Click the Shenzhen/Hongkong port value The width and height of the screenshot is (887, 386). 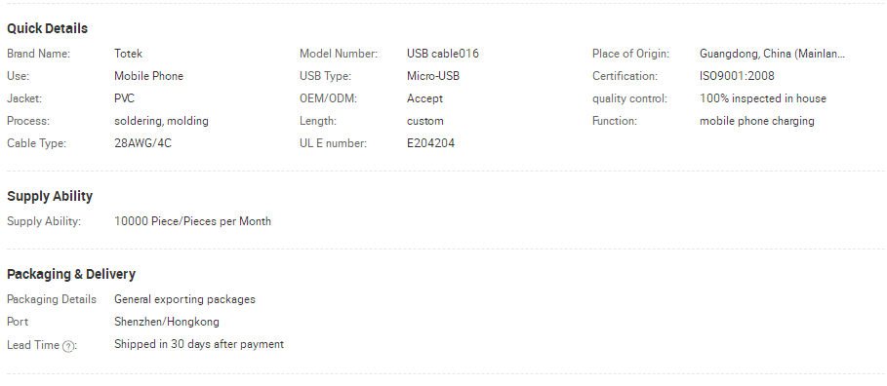click(x=166, y=322)
